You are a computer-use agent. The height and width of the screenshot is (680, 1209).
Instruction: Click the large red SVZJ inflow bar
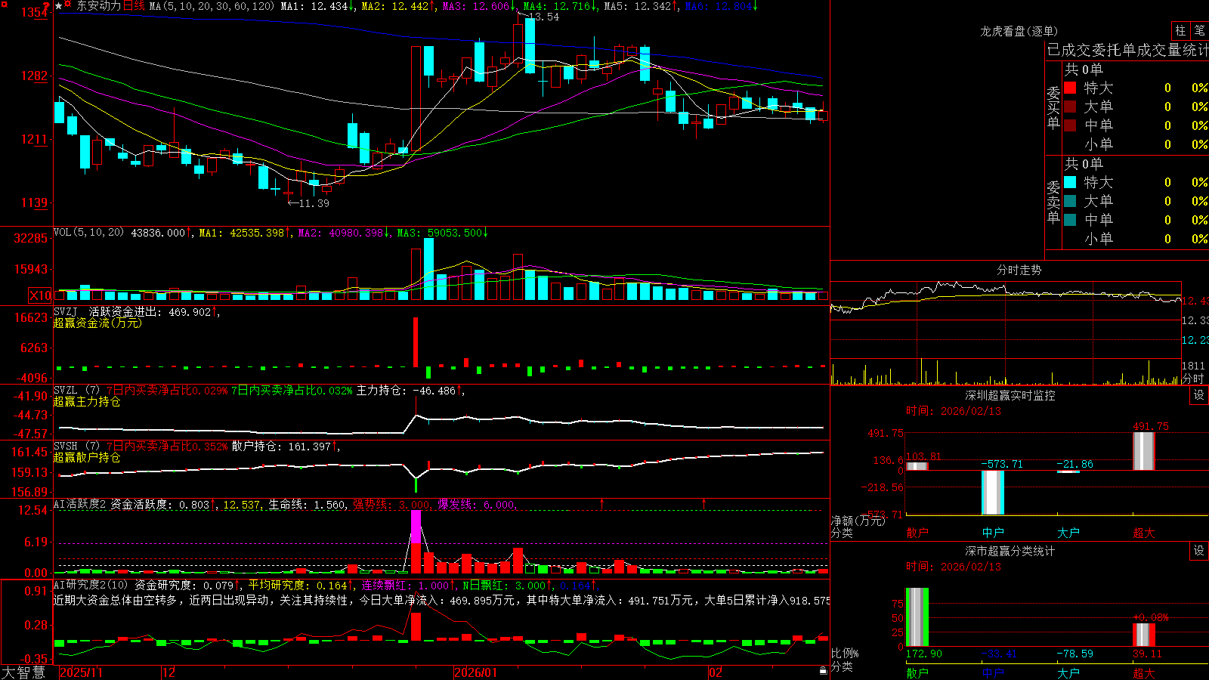coord(416,342)
